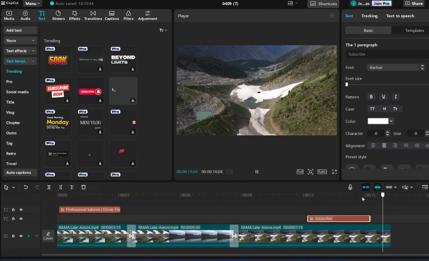Click the Auto captions button
This screenshot has width=429, height=261.
[20, 173]
